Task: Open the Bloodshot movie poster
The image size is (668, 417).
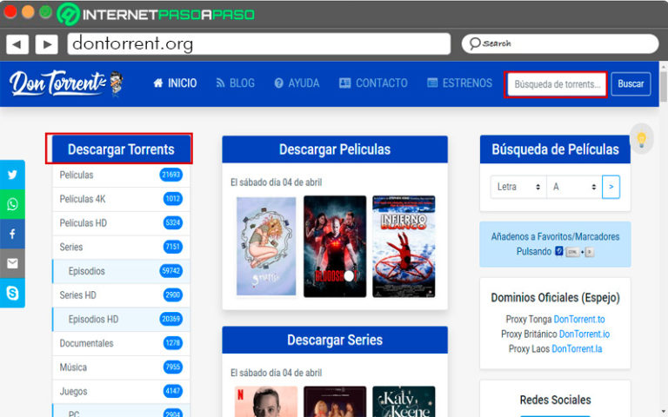Action: point(335,247)
